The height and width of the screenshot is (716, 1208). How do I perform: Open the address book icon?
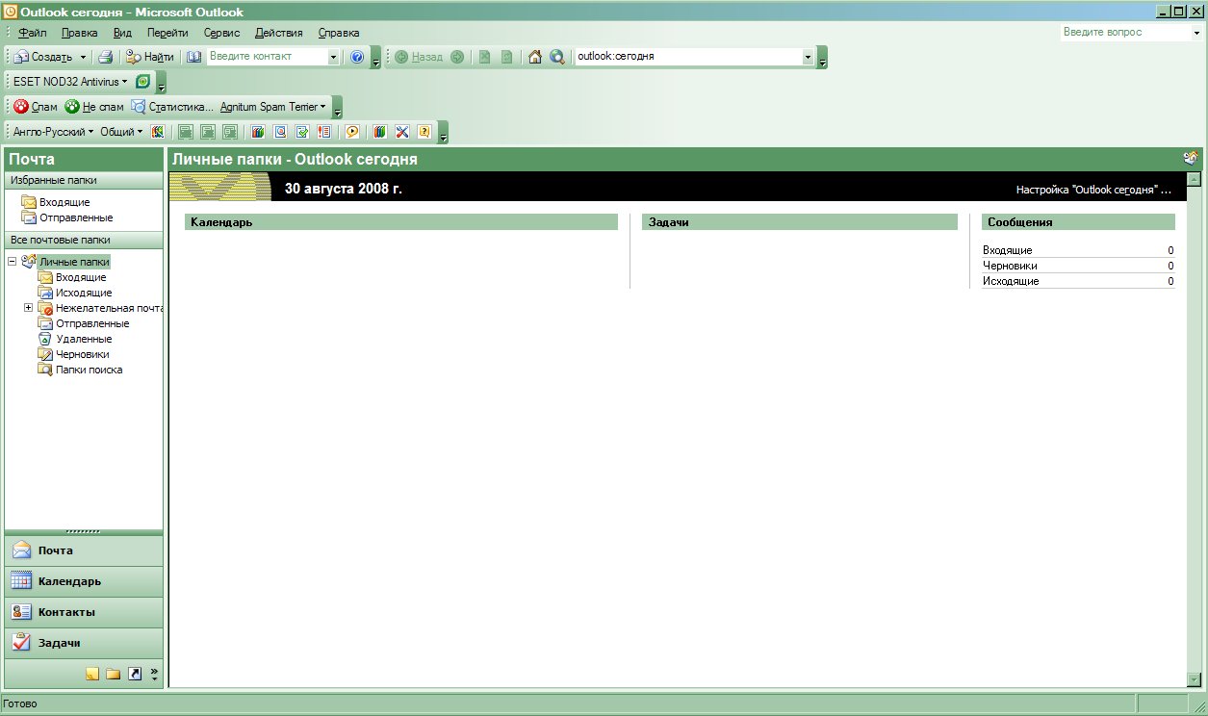[x=193, y=57]
